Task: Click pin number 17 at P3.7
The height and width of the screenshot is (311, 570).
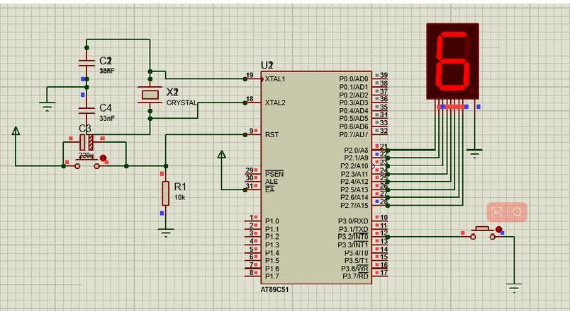Action: pos(384,273)
